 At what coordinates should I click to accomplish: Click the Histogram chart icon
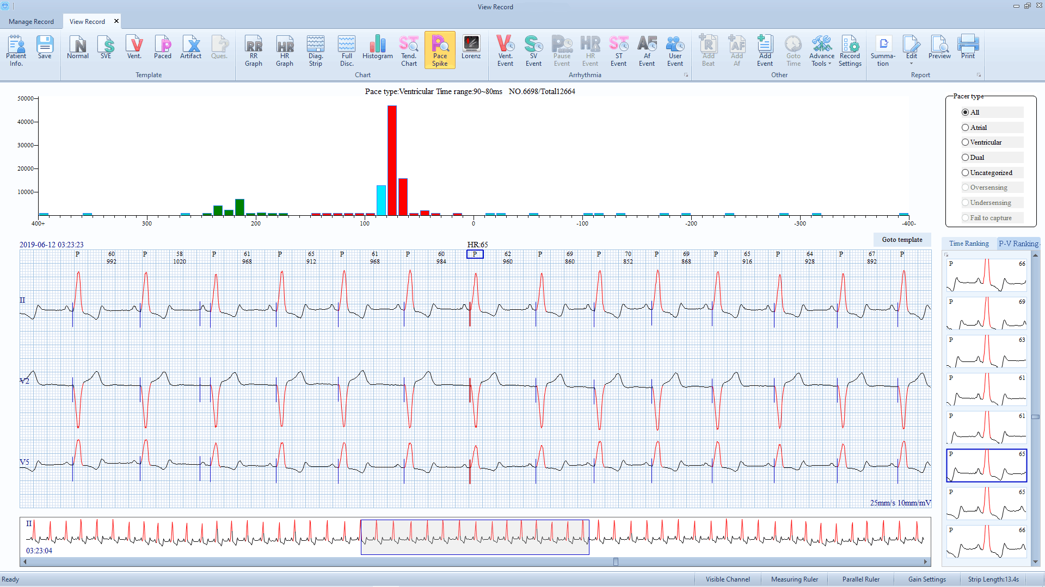point(377,49)
